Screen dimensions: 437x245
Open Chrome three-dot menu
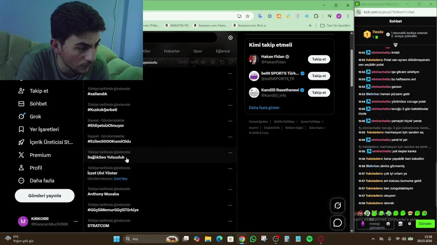tap(348, 16)
